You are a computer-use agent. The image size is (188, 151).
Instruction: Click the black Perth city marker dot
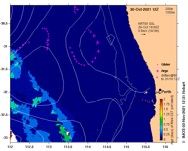(160, 90)
